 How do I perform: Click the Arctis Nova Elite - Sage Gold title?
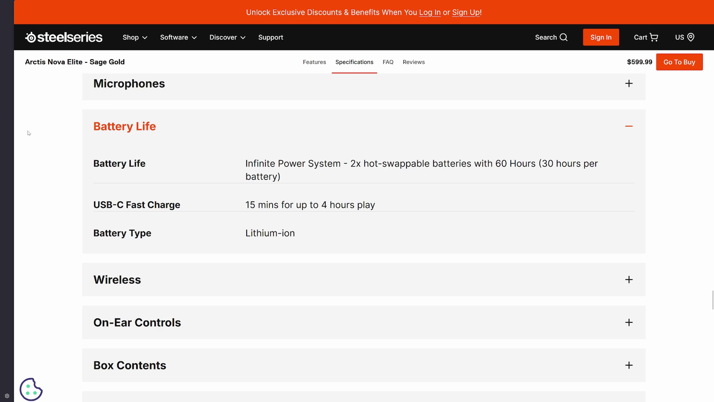click(x=75, y=62)
